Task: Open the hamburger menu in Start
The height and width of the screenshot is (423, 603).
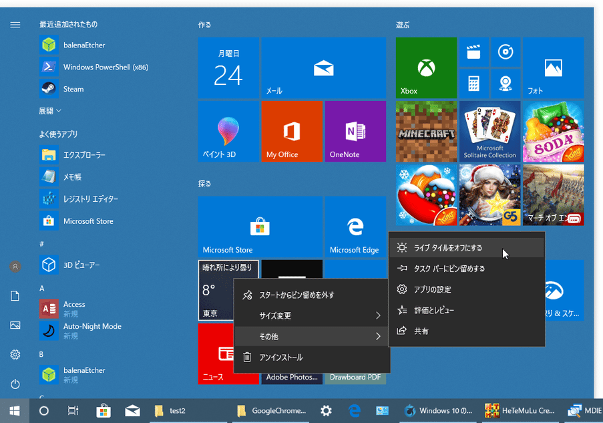Action: 15,25
